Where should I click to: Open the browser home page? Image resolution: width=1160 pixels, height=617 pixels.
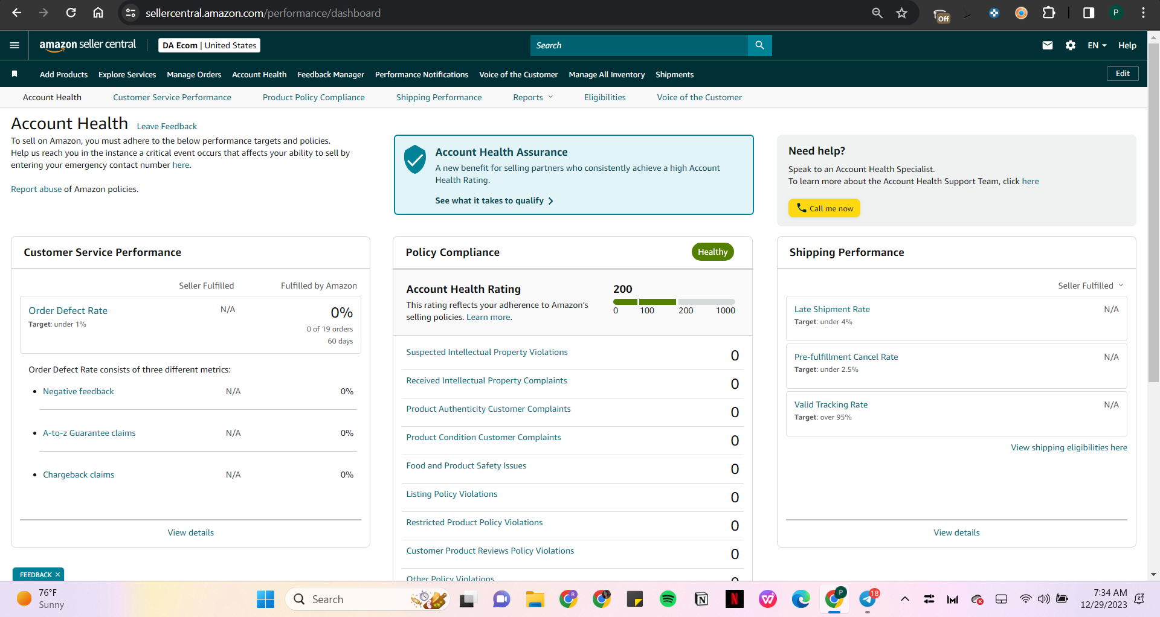click(98, 13)
